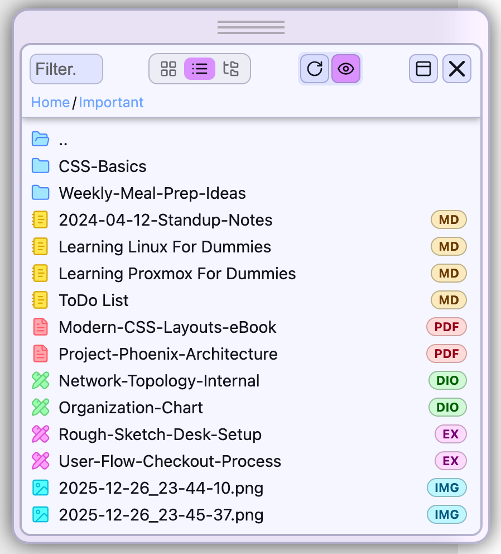Click the ToDo List note icon

40,300
